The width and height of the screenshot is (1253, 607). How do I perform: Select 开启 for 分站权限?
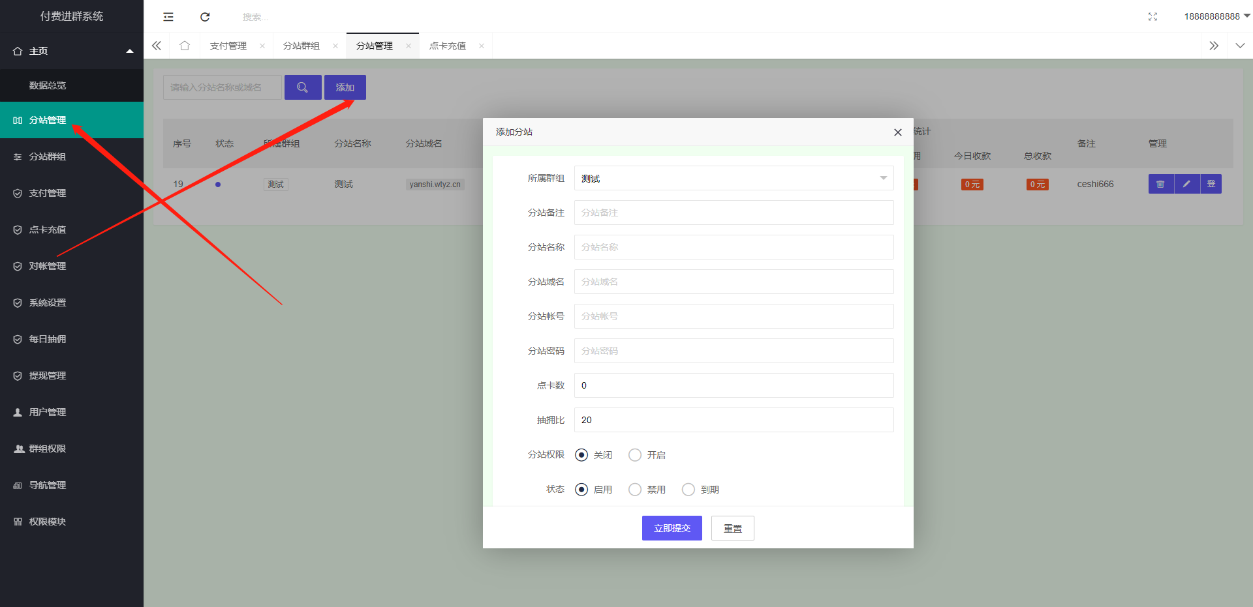635,455
